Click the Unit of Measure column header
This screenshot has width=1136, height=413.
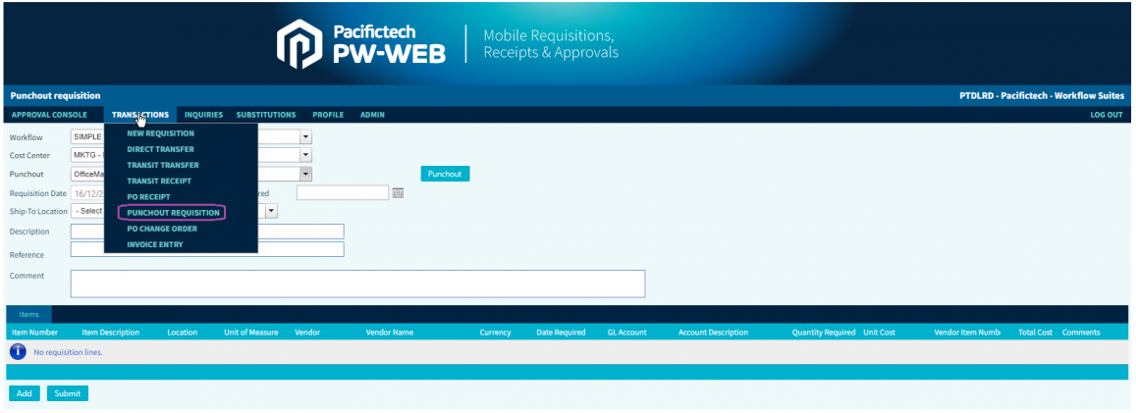pos(250,333)
